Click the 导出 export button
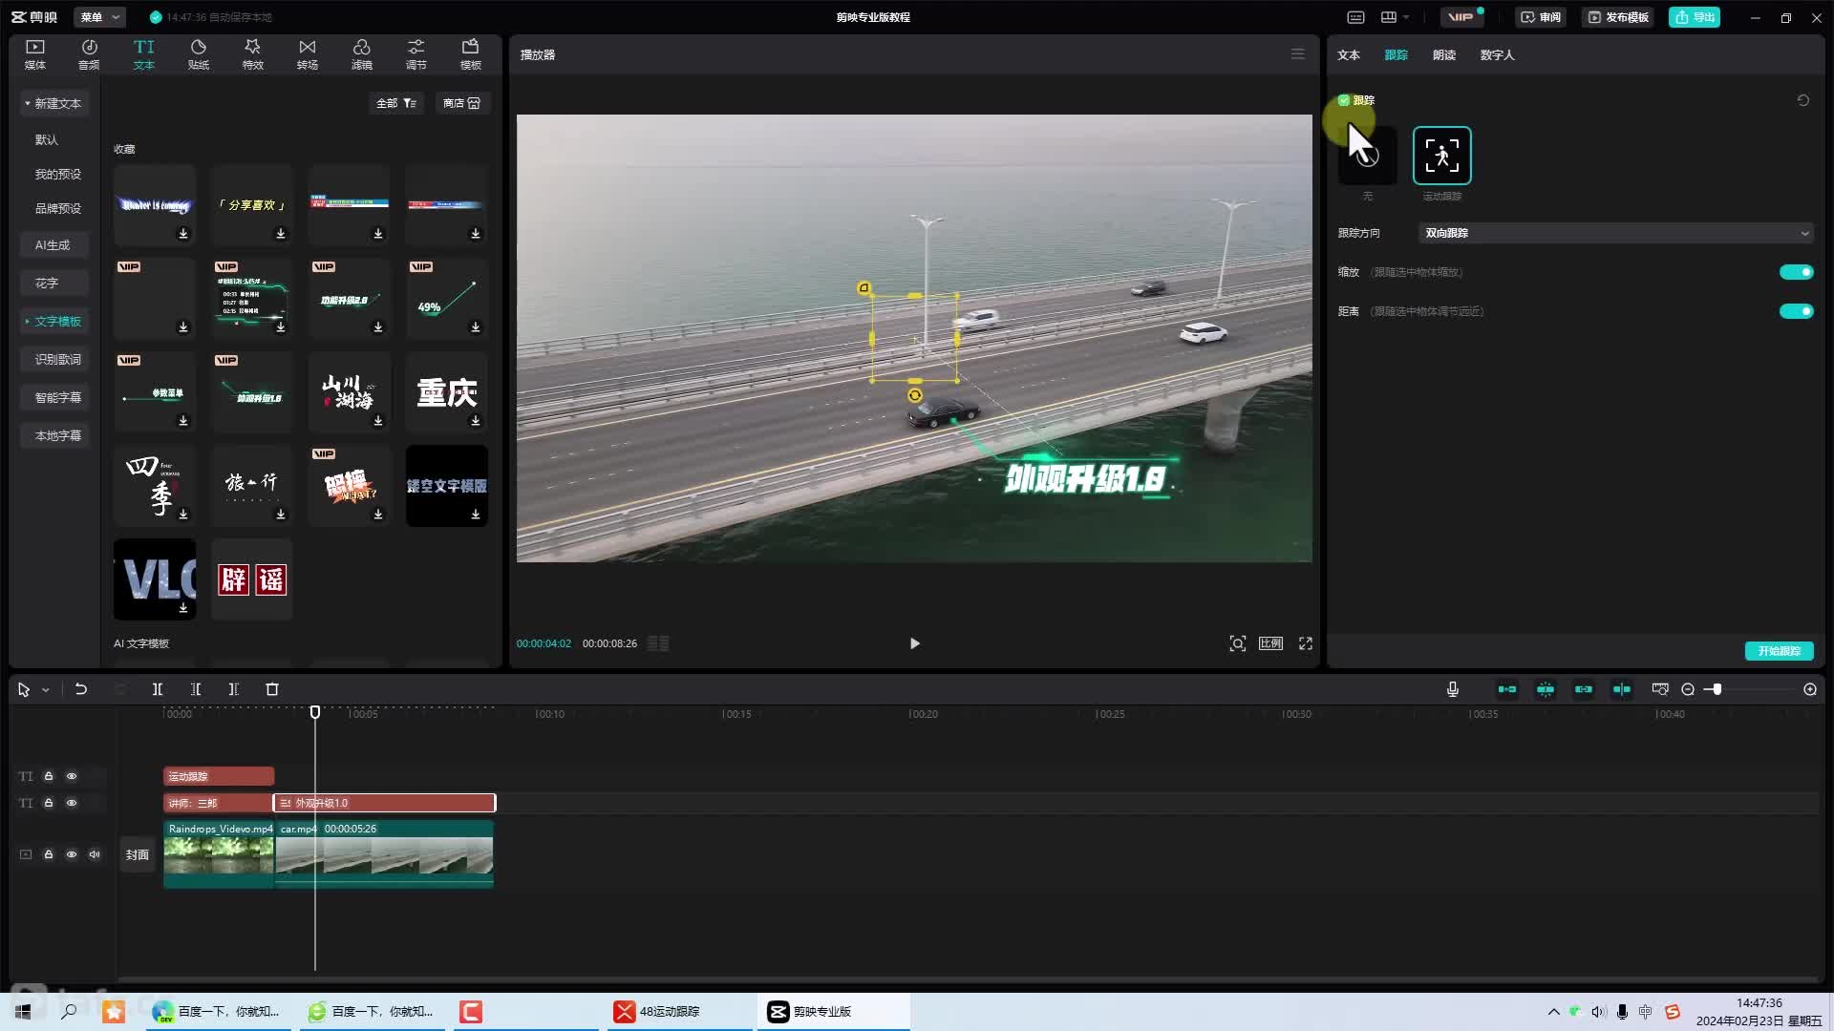The image size is (1834, 1031). click(1695, 17)
